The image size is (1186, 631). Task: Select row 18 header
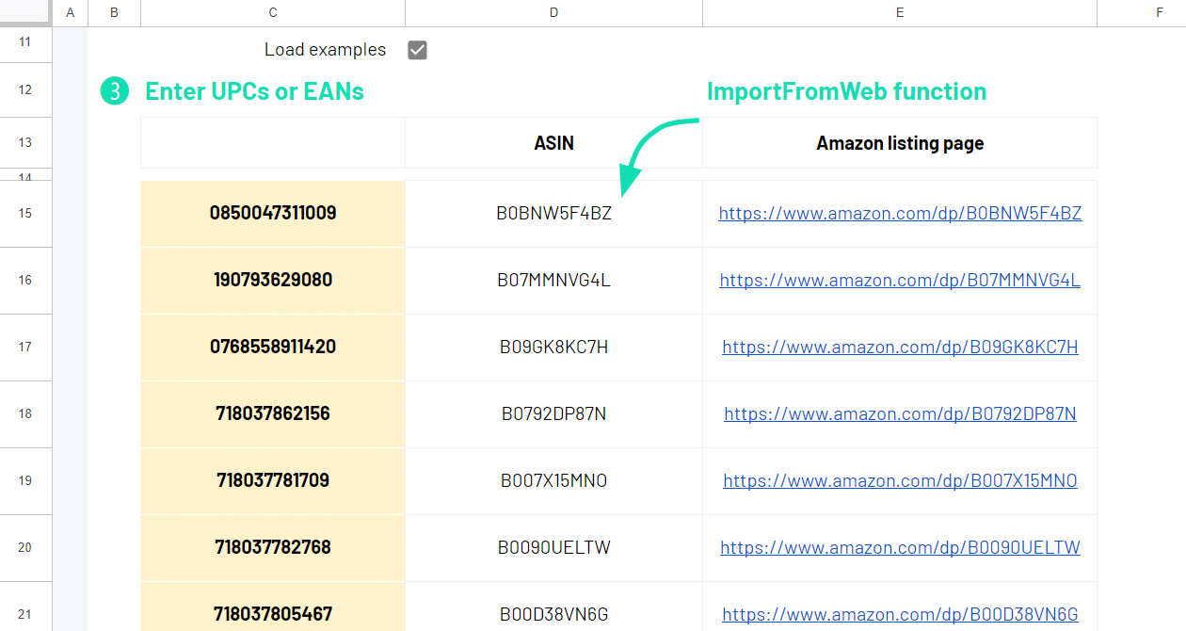point(25,414)
